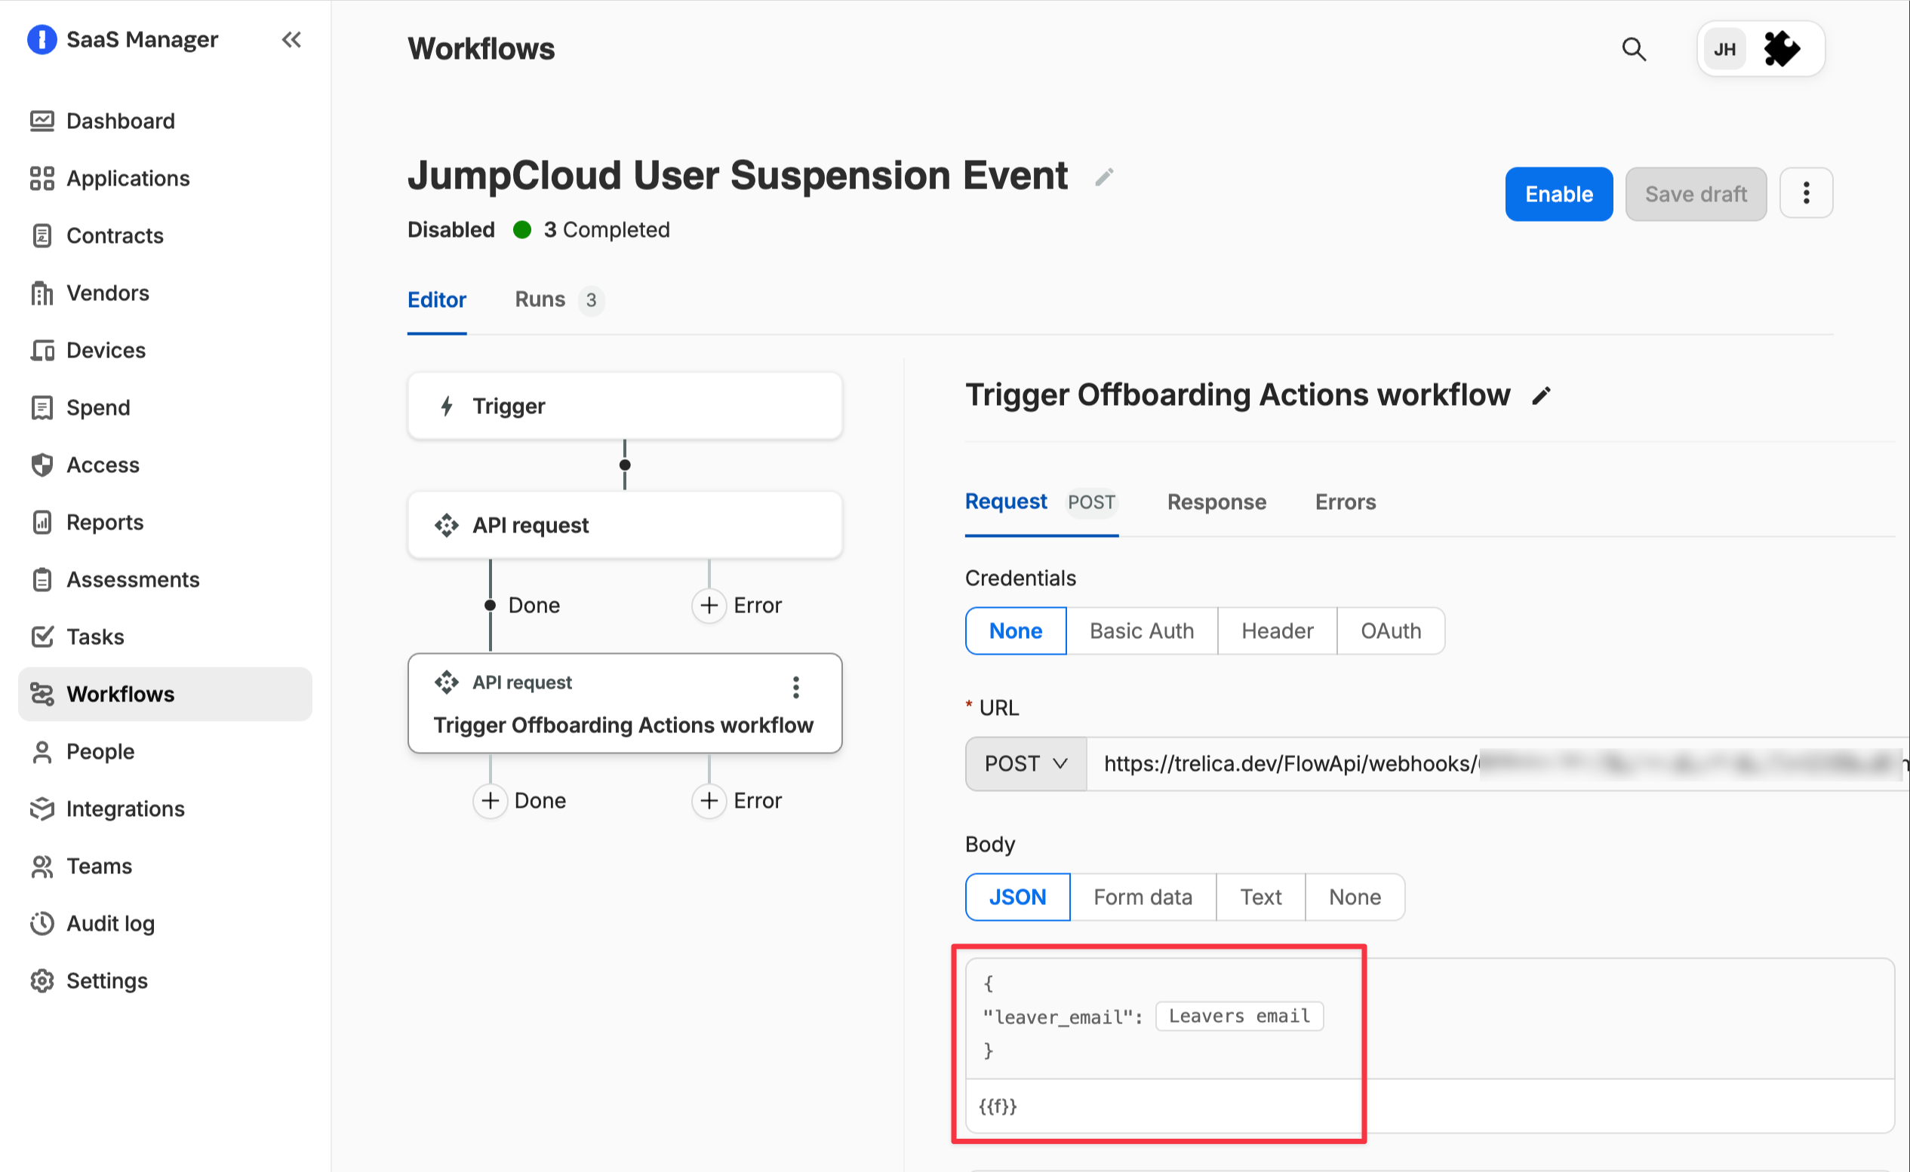Click the Applications grid icon
Viewport: 1910px width, 1172px height.
42,178
